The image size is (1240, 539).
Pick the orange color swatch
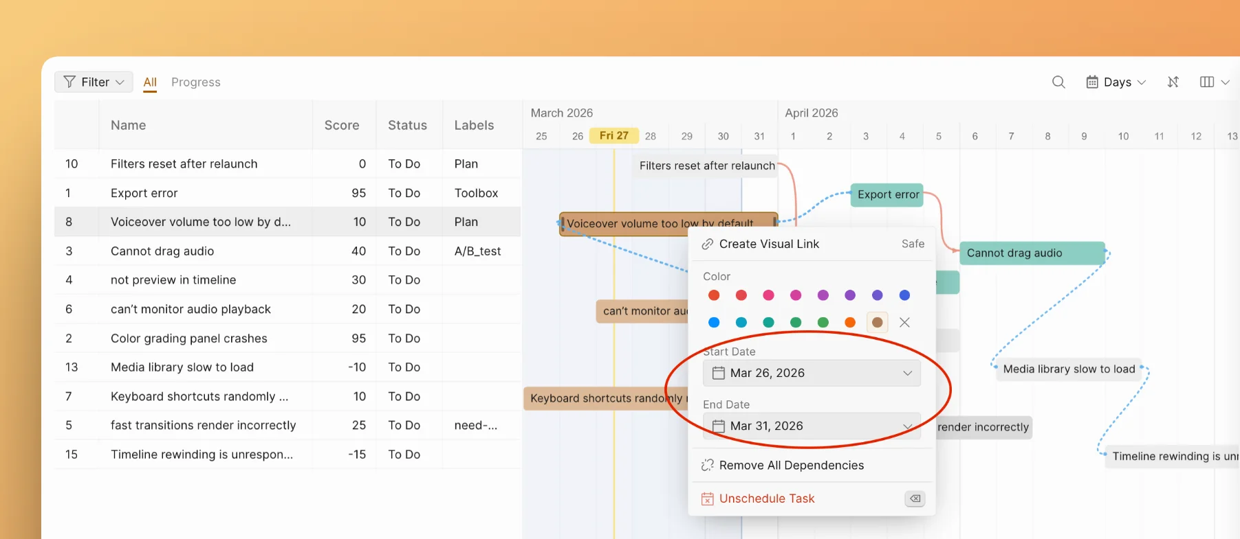tap(850, 323)
